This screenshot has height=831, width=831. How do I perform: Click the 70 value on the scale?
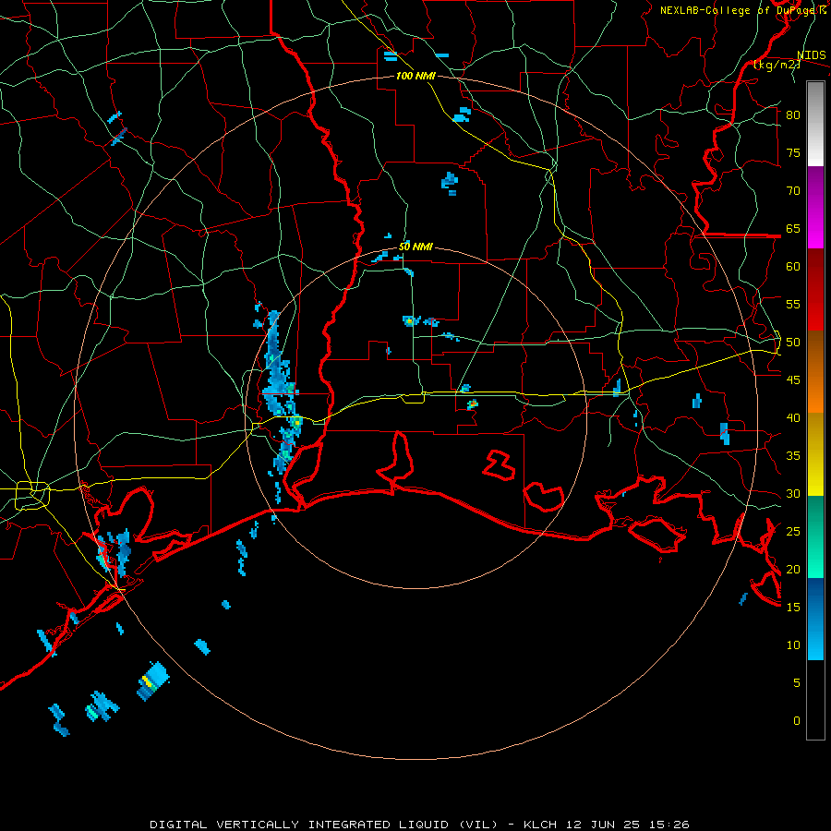(x=793, y=191)
